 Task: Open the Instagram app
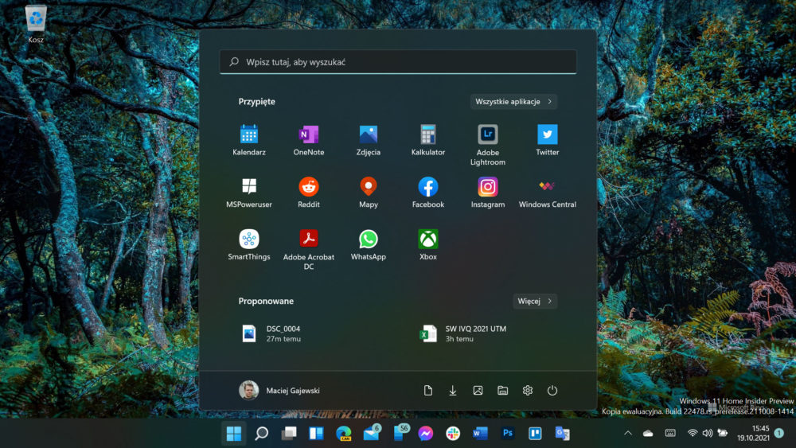point(487,193)
